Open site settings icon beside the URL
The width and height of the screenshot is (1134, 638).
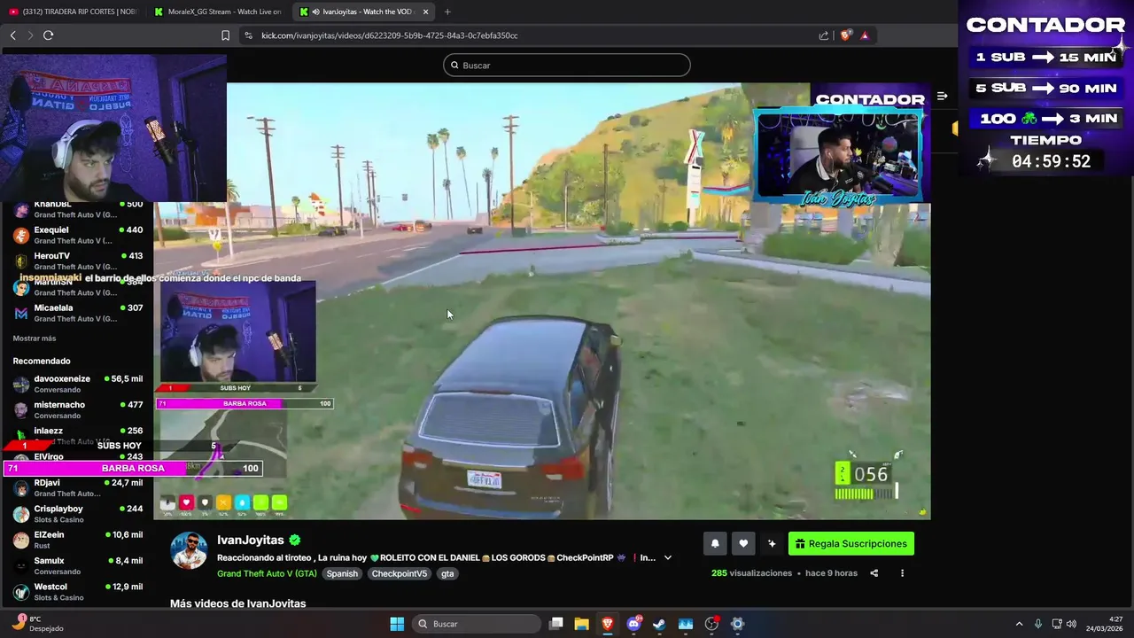pyautogui.click(x=248, y=35)
